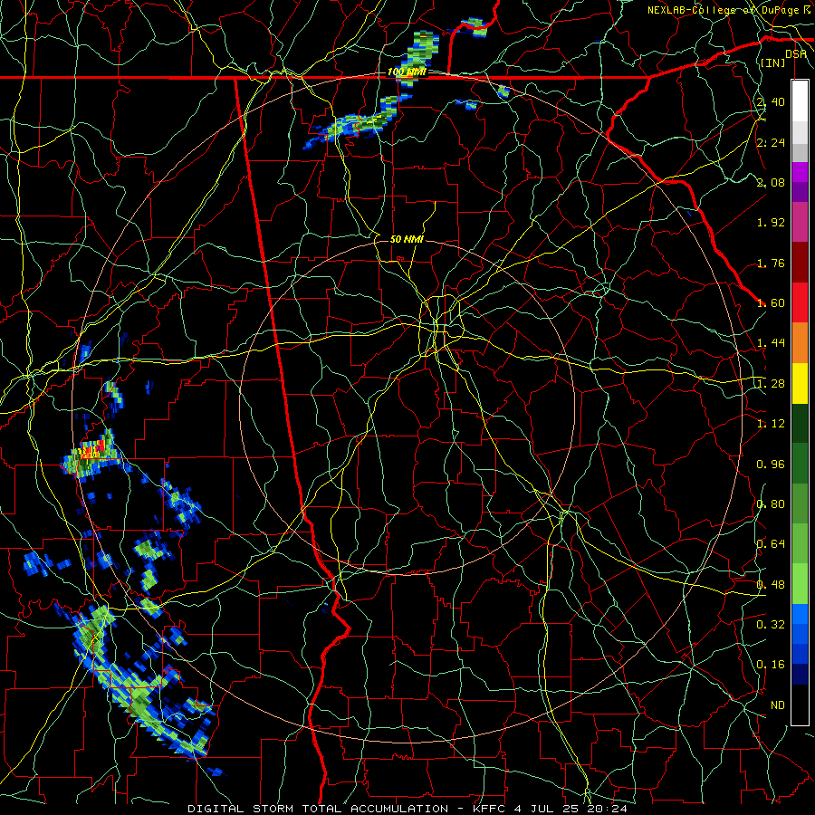Image resolution: width=815 pixels, height=815 pixels.
Task: Select the yellow legend color swatch
Action: [800, 383]
